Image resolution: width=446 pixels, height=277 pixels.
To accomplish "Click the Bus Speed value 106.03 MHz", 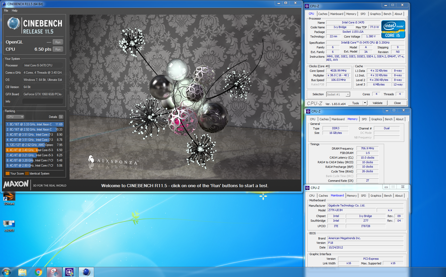I will pos(338,80).
